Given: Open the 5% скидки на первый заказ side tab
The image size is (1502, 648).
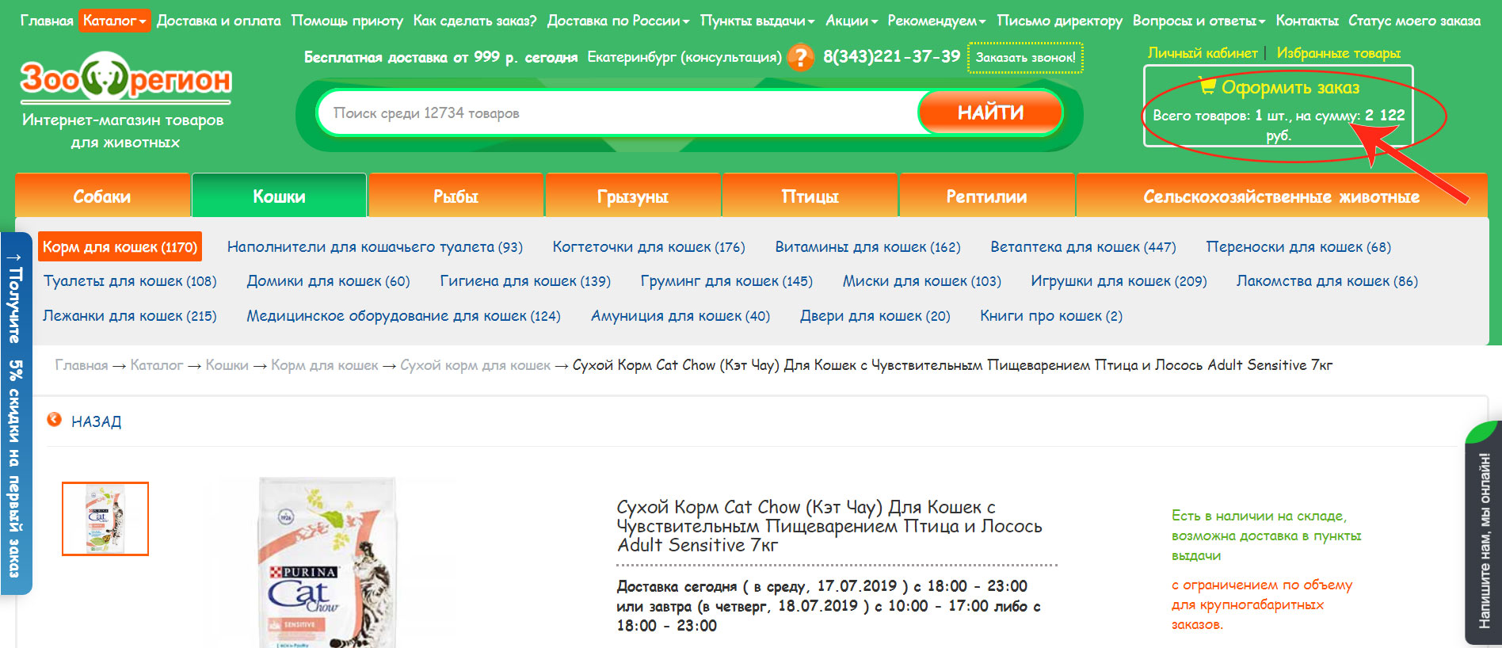Looking at the screenshot, I should pos(15,414).
